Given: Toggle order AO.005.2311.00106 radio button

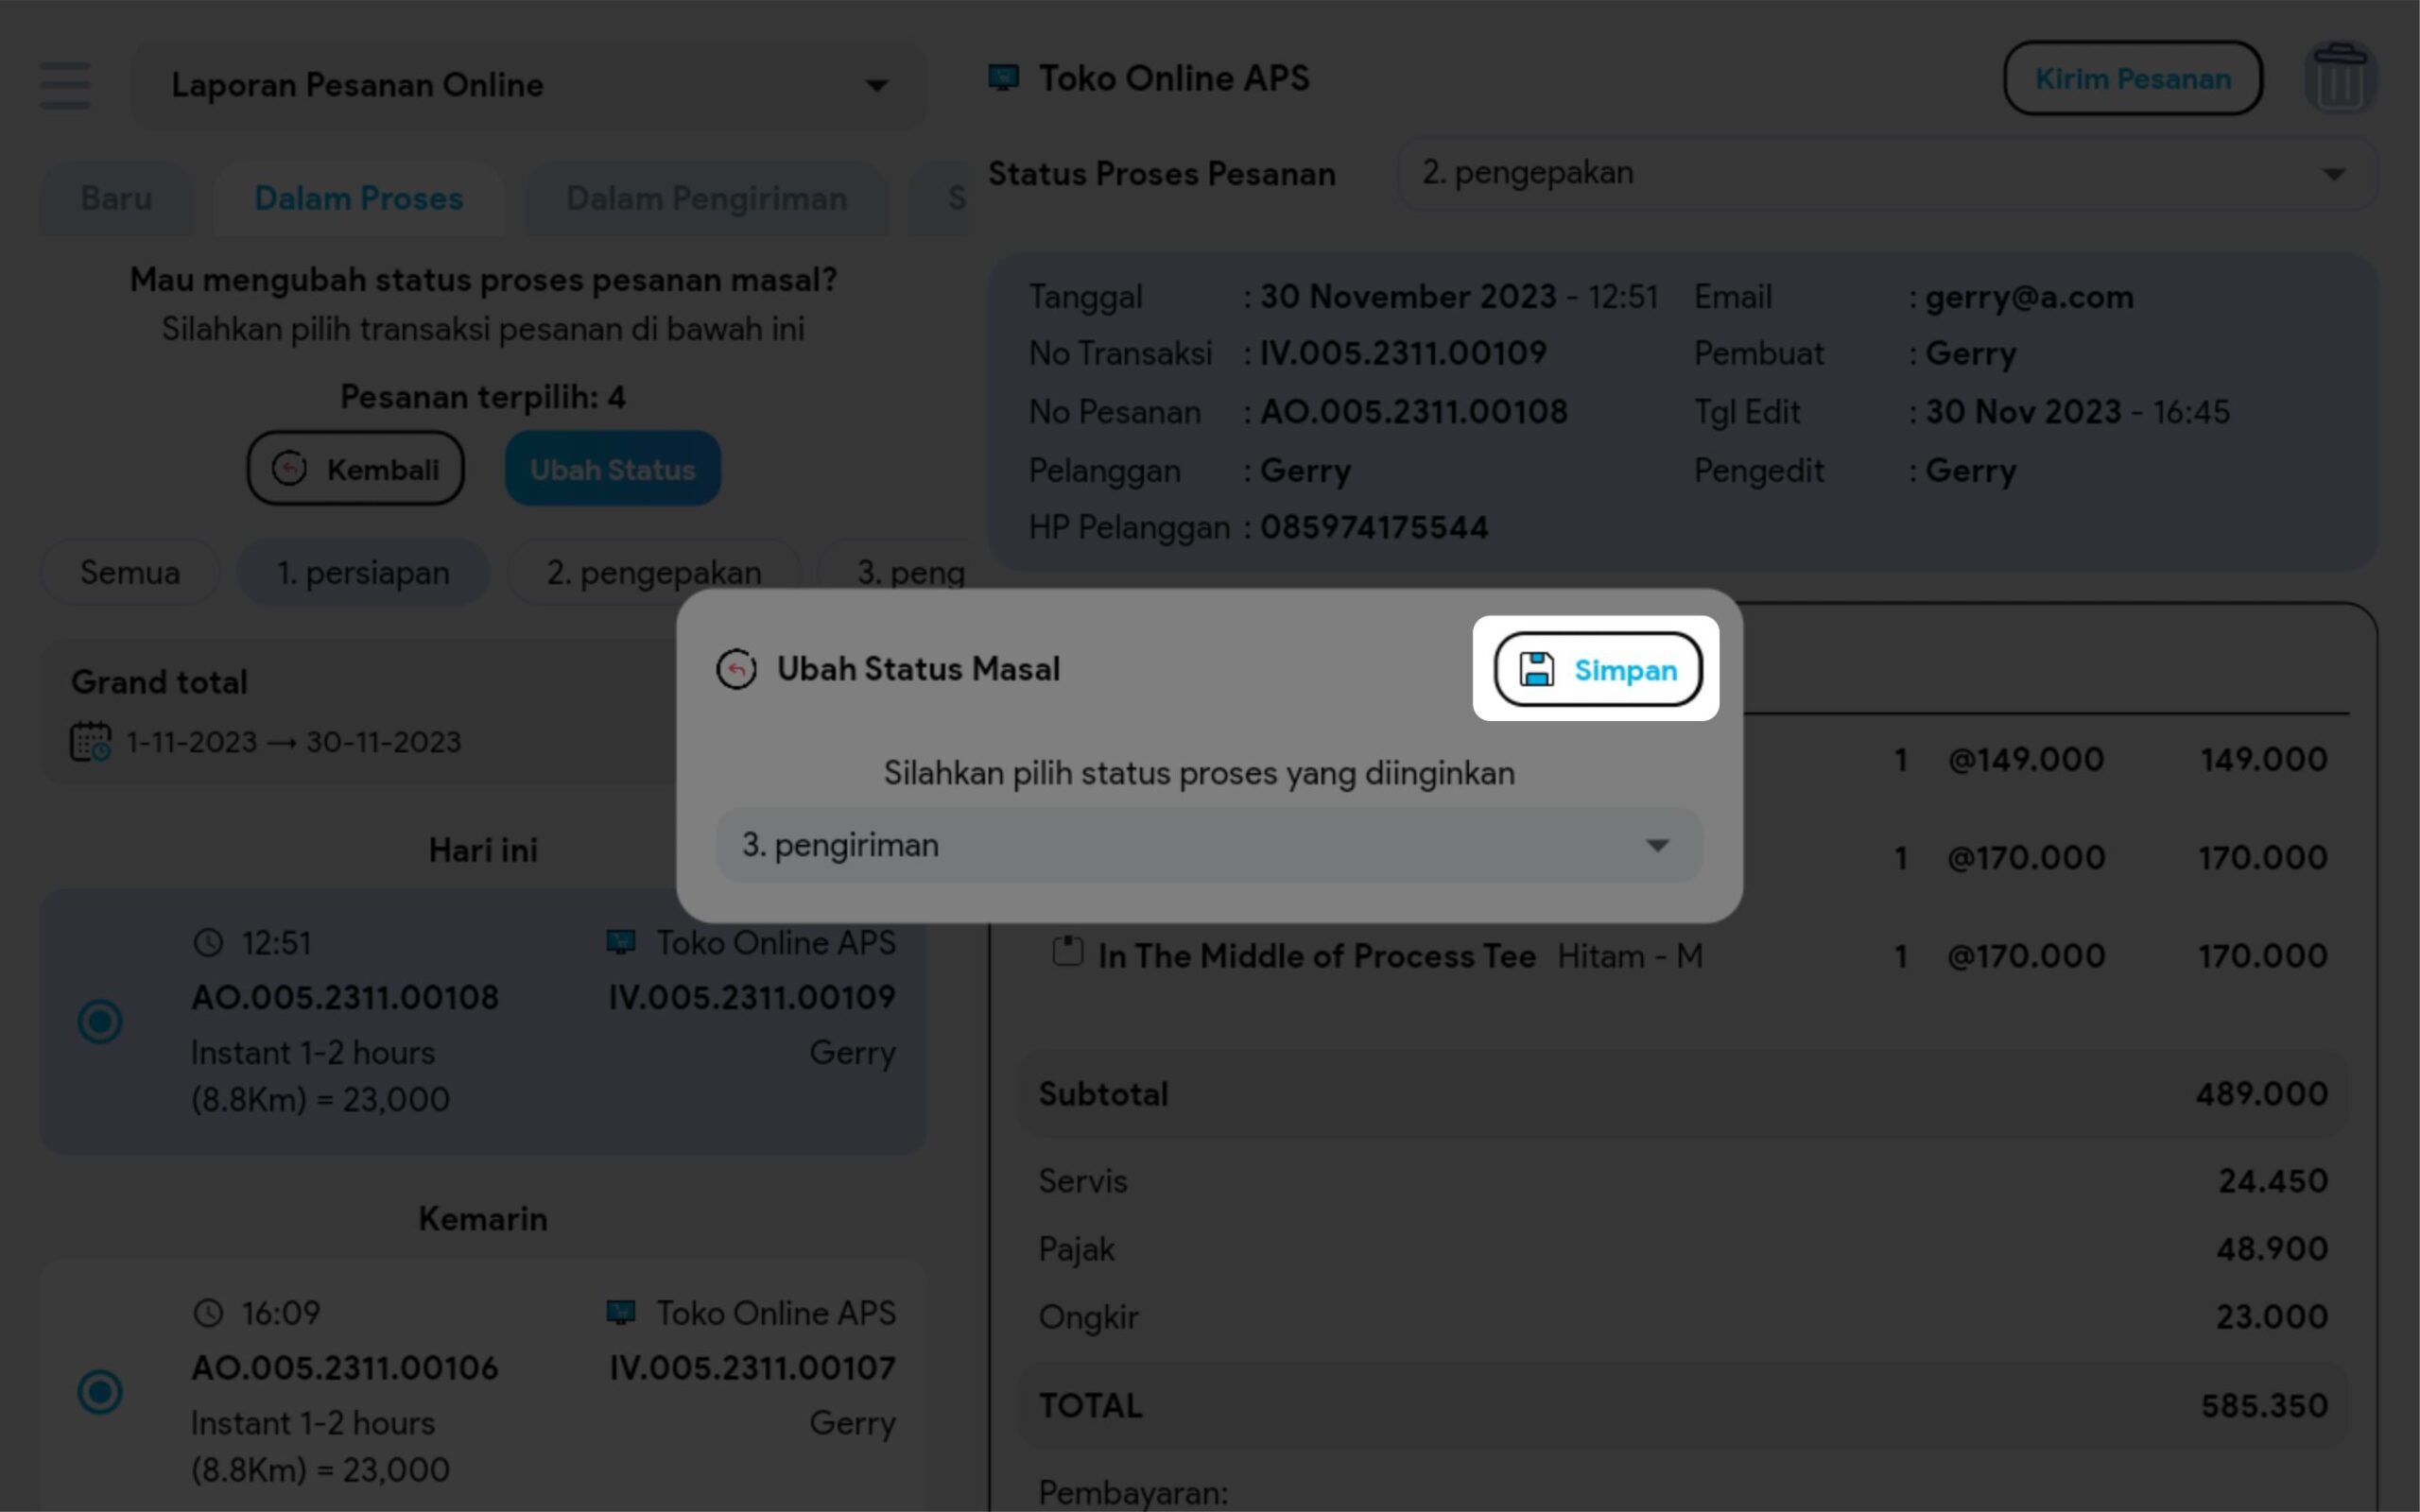Looking at the screenshot, I should point(100,1391).
